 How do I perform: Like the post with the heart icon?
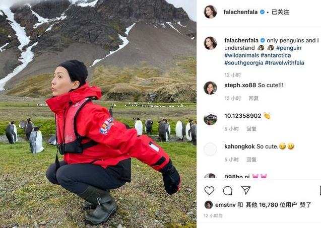pyautogui.click(x=209, y=191)
